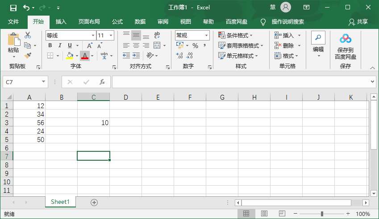Click the yellow fill color button
The image size is (379, 219).
69,56
